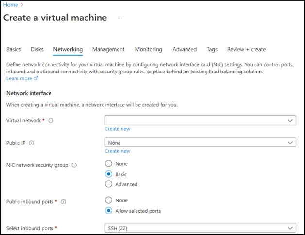Open the Select inbound ports dropdown

[x=200, y=228]
